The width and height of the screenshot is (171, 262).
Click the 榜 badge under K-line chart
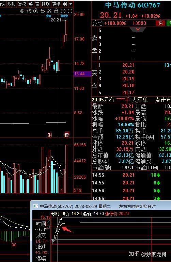66,135
